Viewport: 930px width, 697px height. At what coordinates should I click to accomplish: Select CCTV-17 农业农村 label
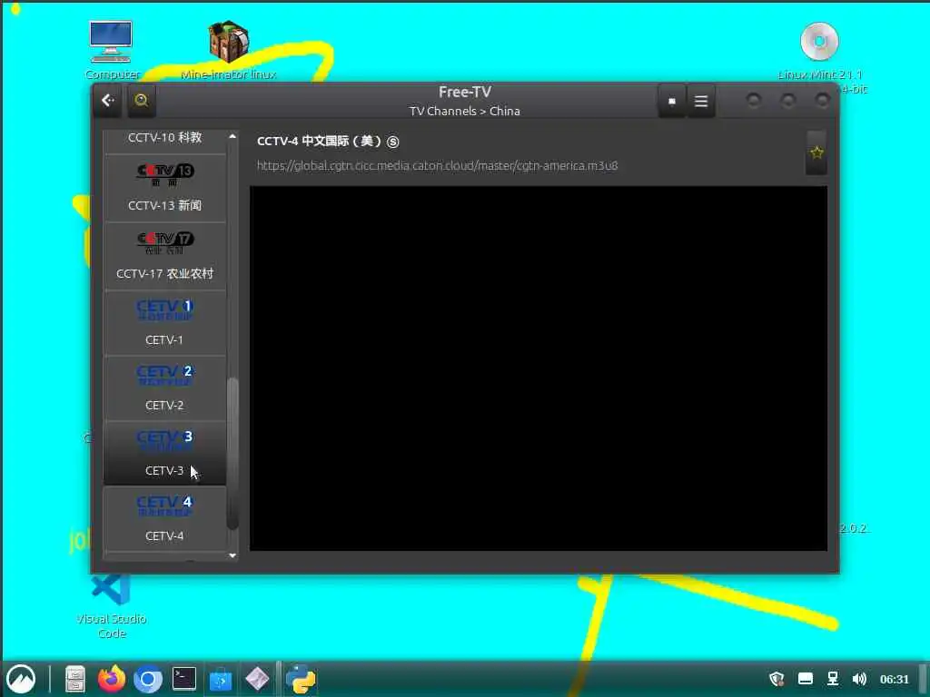[165, 273]
